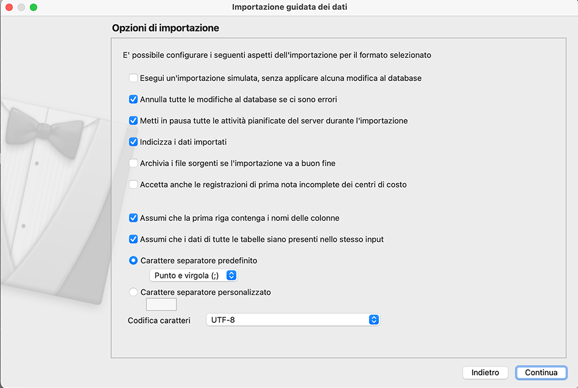Toggle 'Metti in pausa' scheduled server tasks

(x=133, y=120)
